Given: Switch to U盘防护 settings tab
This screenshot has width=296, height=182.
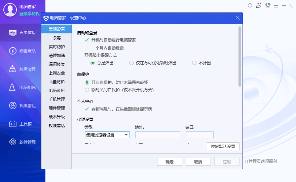Looking at the screenshot, I should click(57, 82).
